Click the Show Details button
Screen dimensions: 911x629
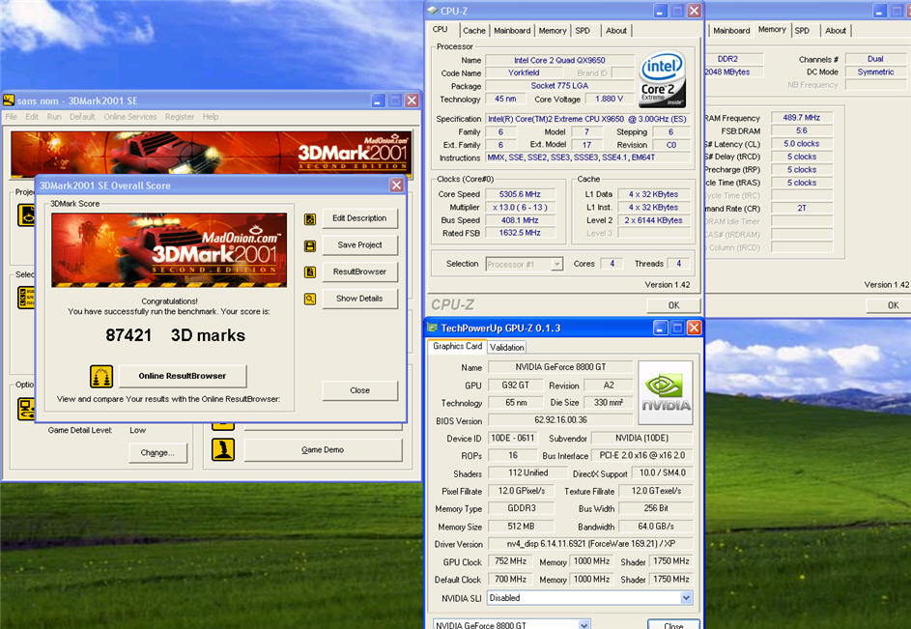pyautogui.click(x=359, y=299)
